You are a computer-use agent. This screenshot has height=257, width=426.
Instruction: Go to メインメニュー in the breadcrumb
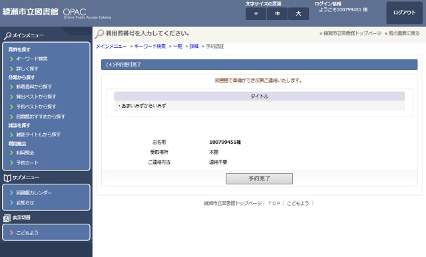pyautogui.click(x=111, y=46)
